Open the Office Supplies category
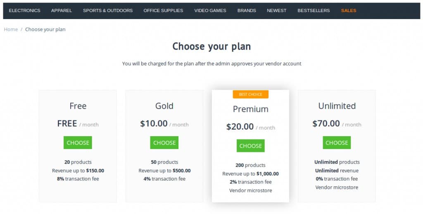Image resolution: width=423 pixels, height=214 pixels. 163,10
